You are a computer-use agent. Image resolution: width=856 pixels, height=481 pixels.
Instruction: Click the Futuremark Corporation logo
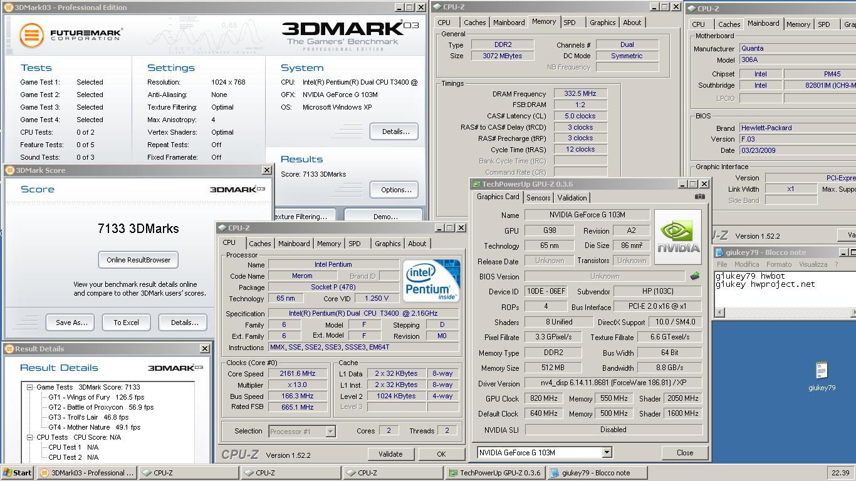(x=70, y=35)
